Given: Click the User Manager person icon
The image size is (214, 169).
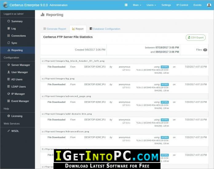Looking at the screenshot, I should 9,72.
